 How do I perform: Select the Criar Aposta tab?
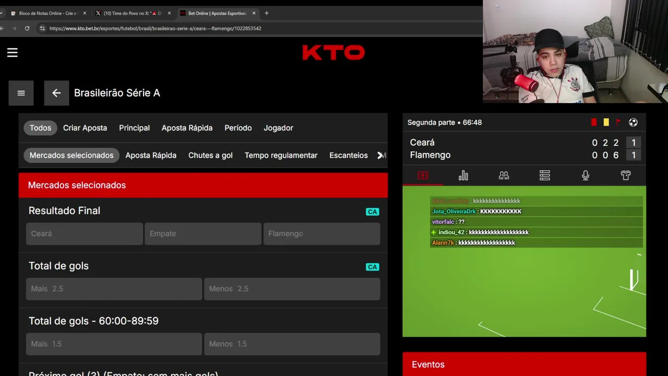tap(85, 128)
